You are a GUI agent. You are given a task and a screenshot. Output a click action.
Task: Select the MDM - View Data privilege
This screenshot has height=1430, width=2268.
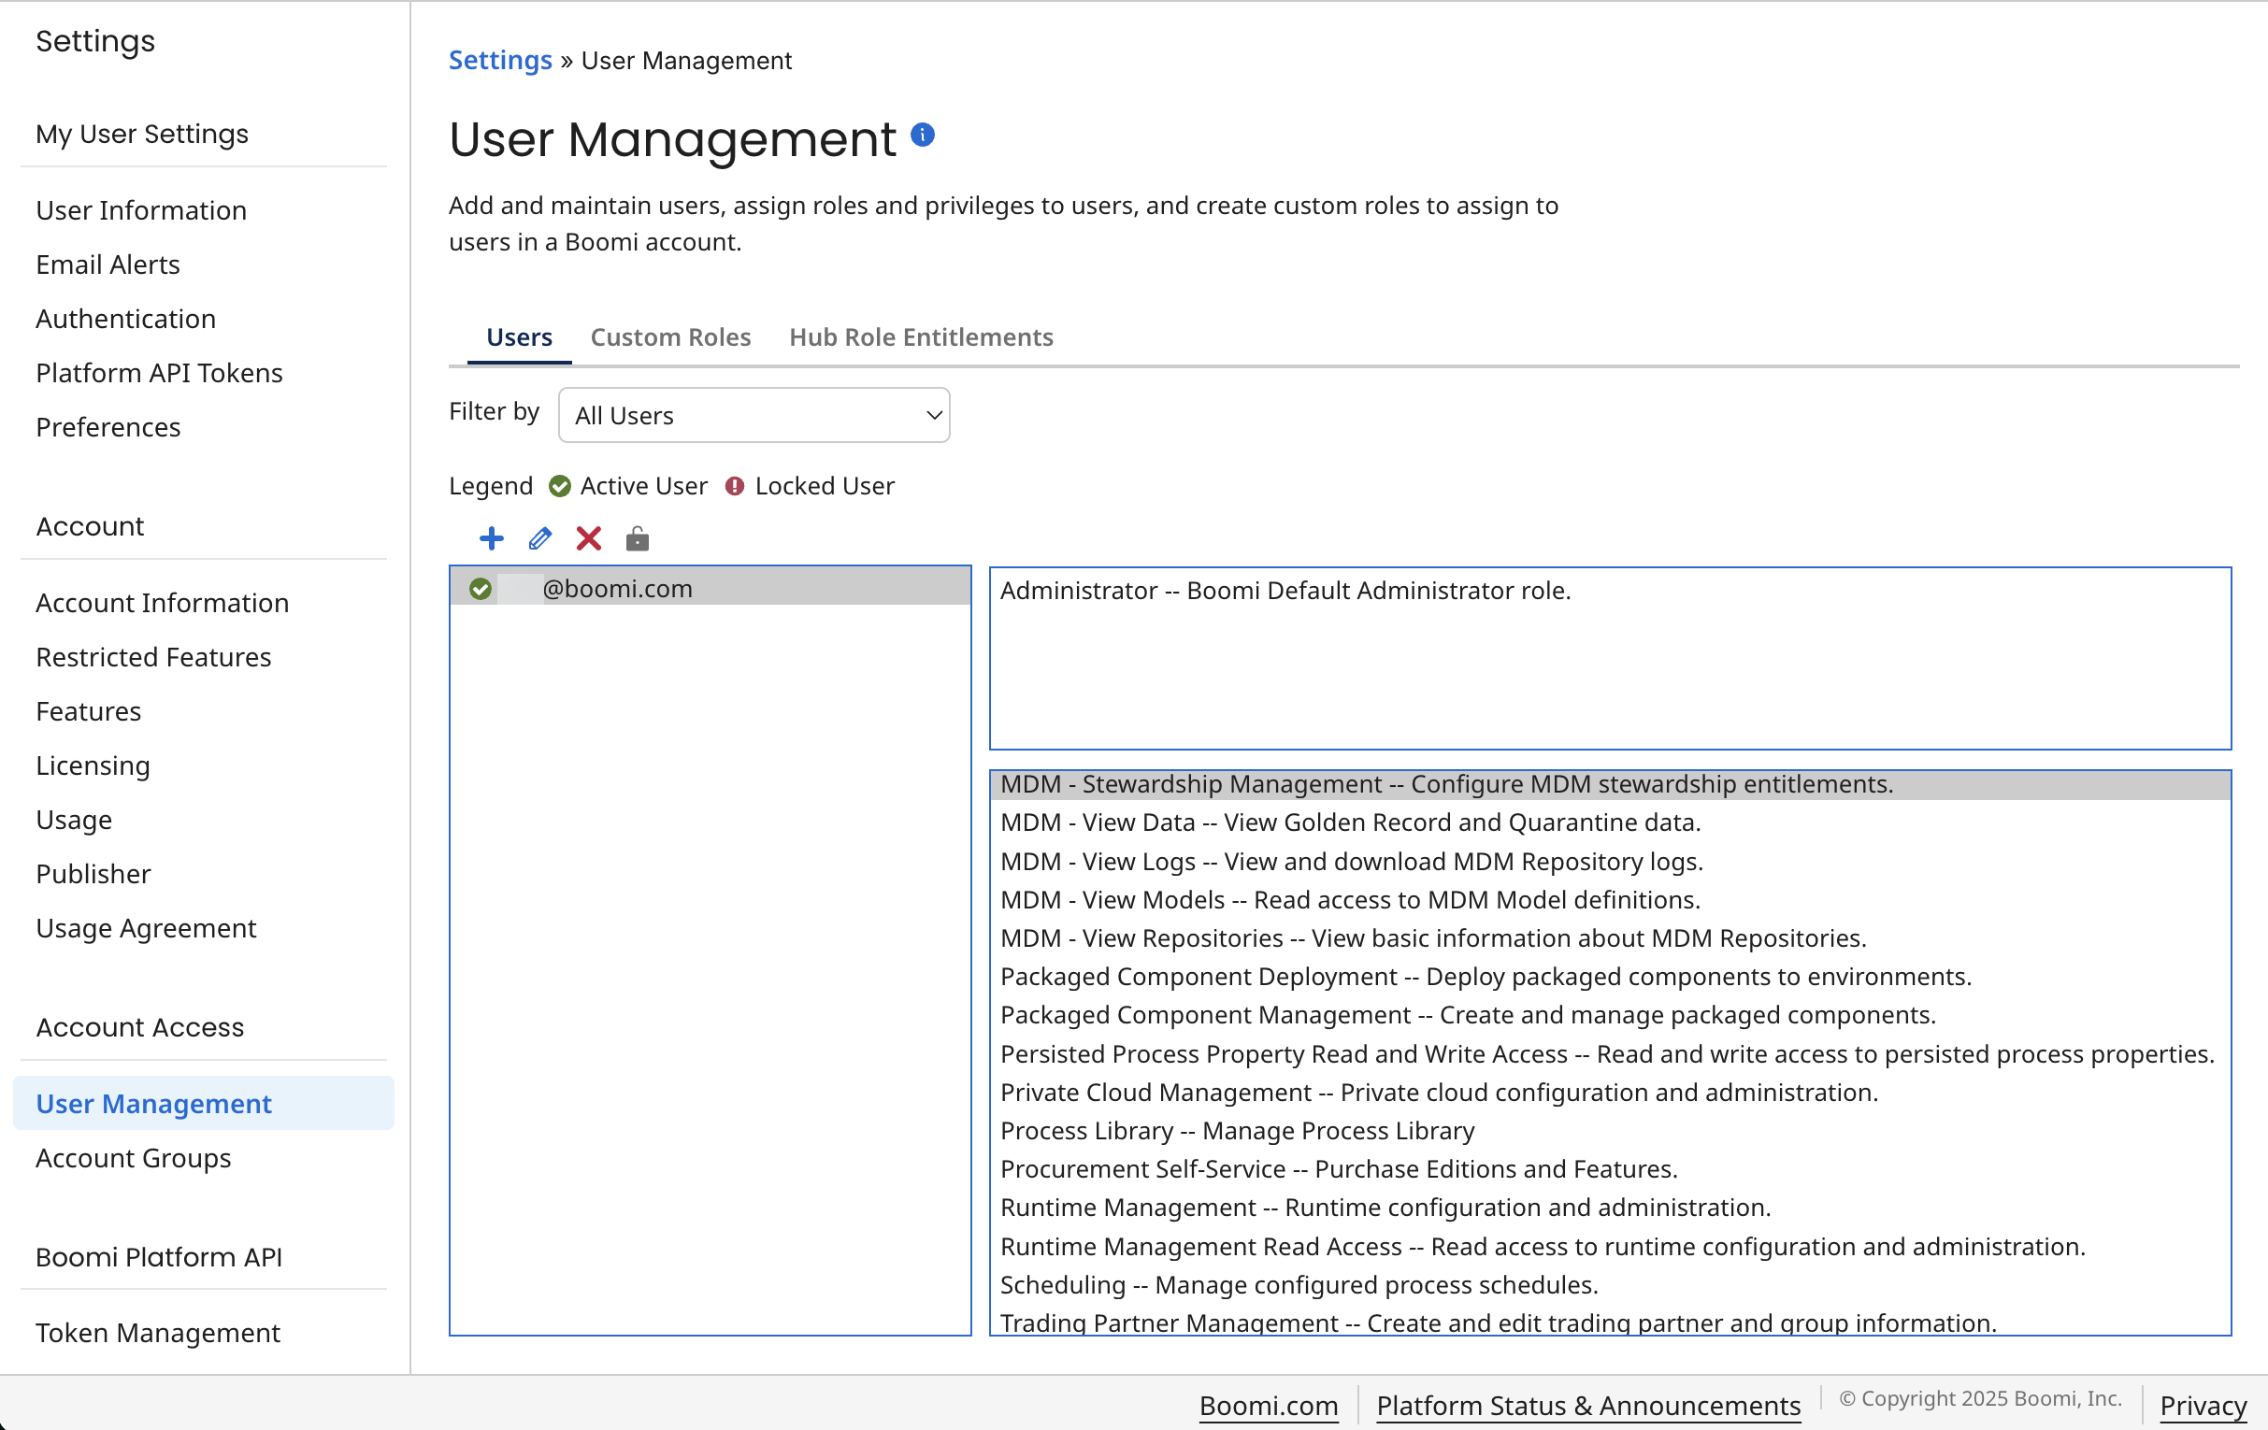coord(1351,822)
